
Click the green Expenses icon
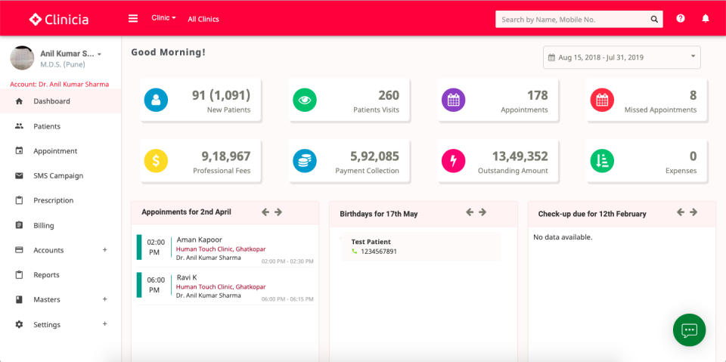(x=602, y=161)
